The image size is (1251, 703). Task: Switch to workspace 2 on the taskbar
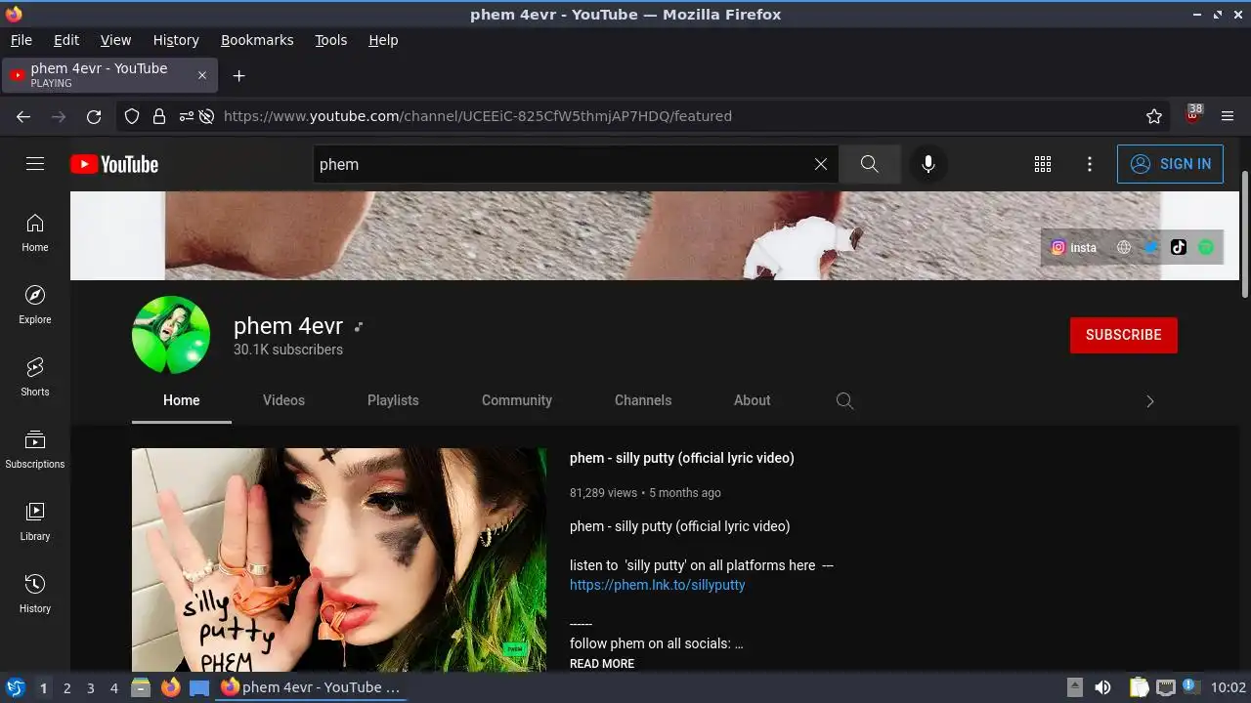(66, 687)
